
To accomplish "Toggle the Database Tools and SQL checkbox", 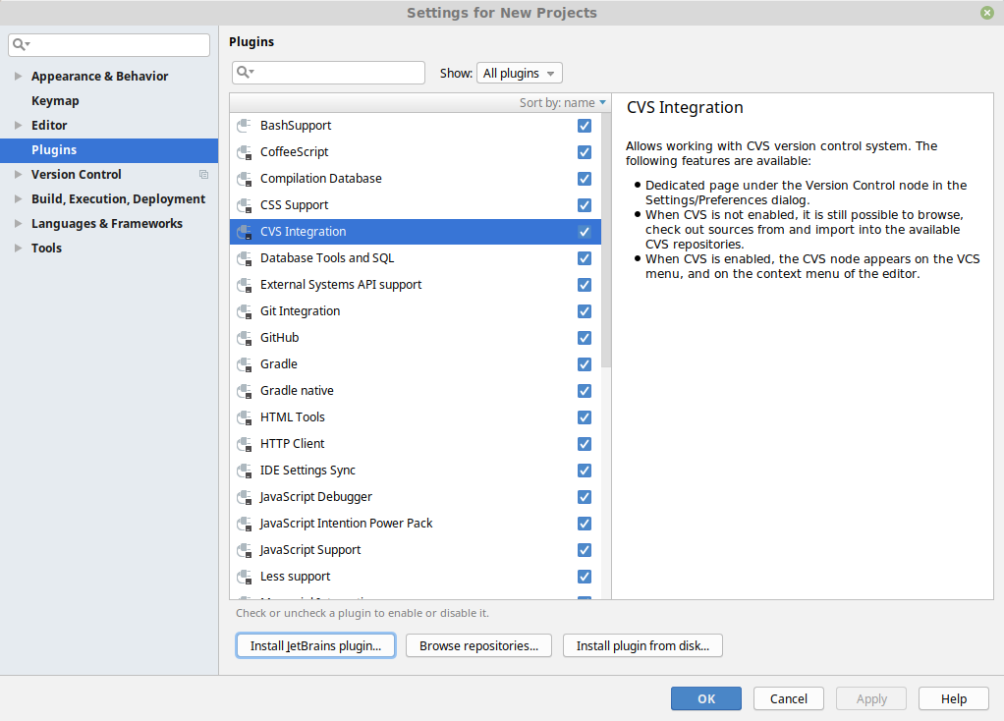I will click(x=584, y=258).
